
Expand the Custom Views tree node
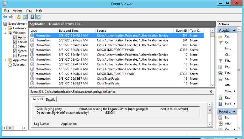tap(5, 28)
